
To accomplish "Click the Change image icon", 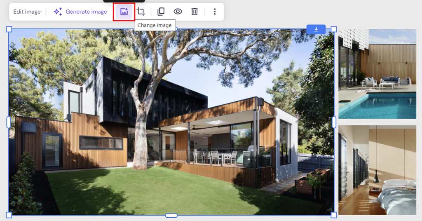I will pyautogui.click(x=124, y=12).
